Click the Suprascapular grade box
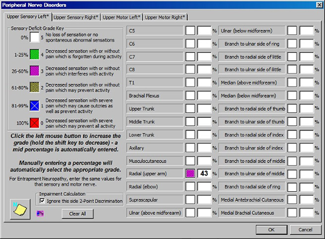The height and width of the screenshot is (239, 325). click(190, 200)
